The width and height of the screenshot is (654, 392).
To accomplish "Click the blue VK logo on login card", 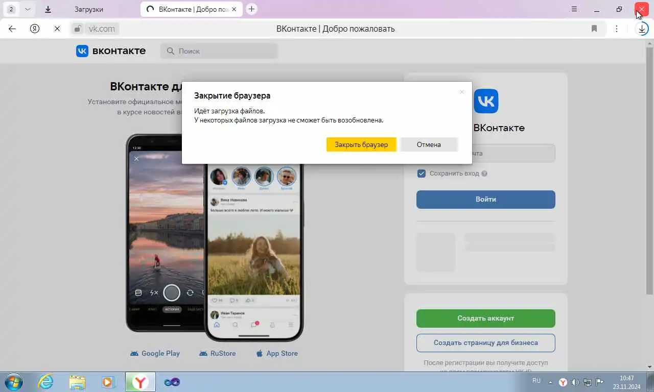I will [485, 101].
